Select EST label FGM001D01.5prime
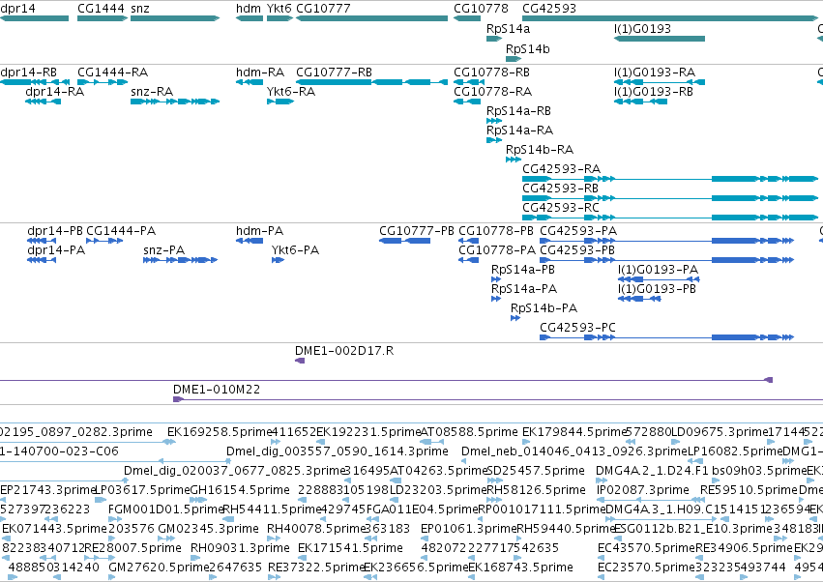Image resolution: width=823 pixels, height=582 pixels. click(166, 510)
